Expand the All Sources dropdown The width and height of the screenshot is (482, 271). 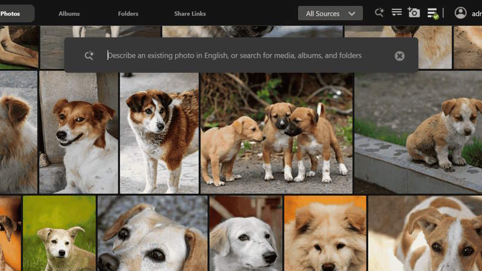(330, 13)
